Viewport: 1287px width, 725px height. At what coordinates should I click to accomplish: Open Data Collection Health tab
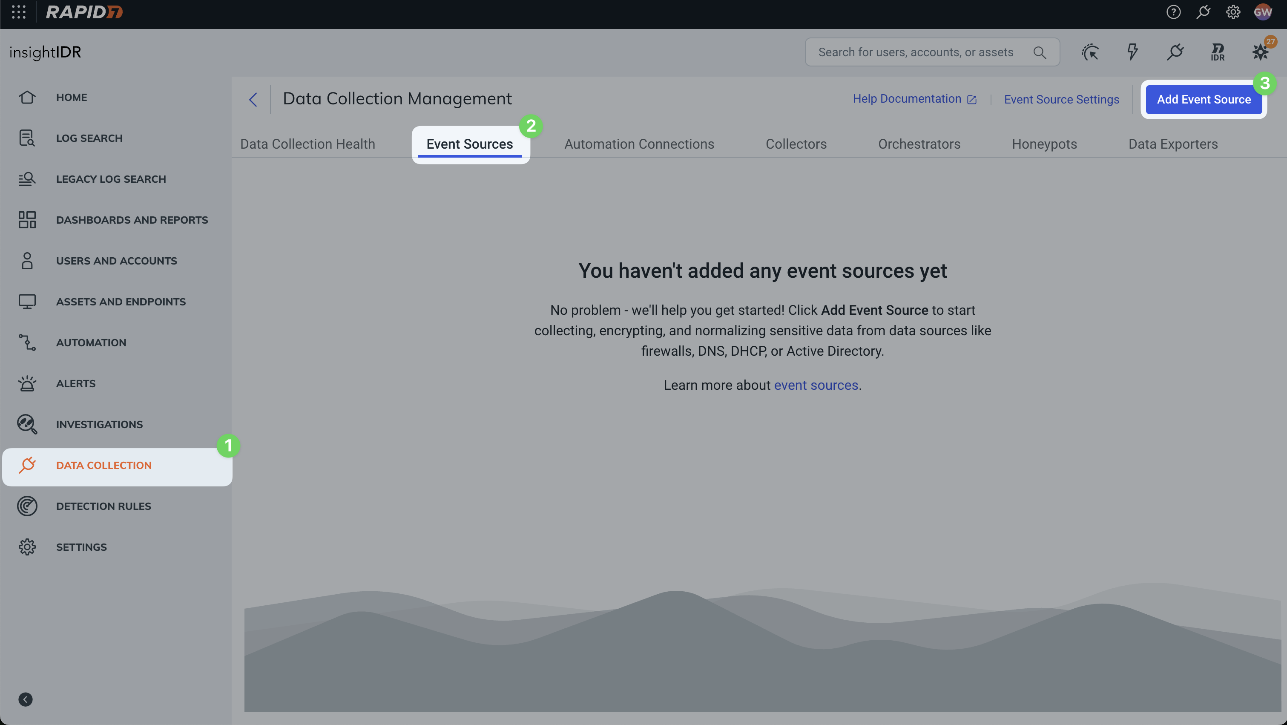(307, 144)
